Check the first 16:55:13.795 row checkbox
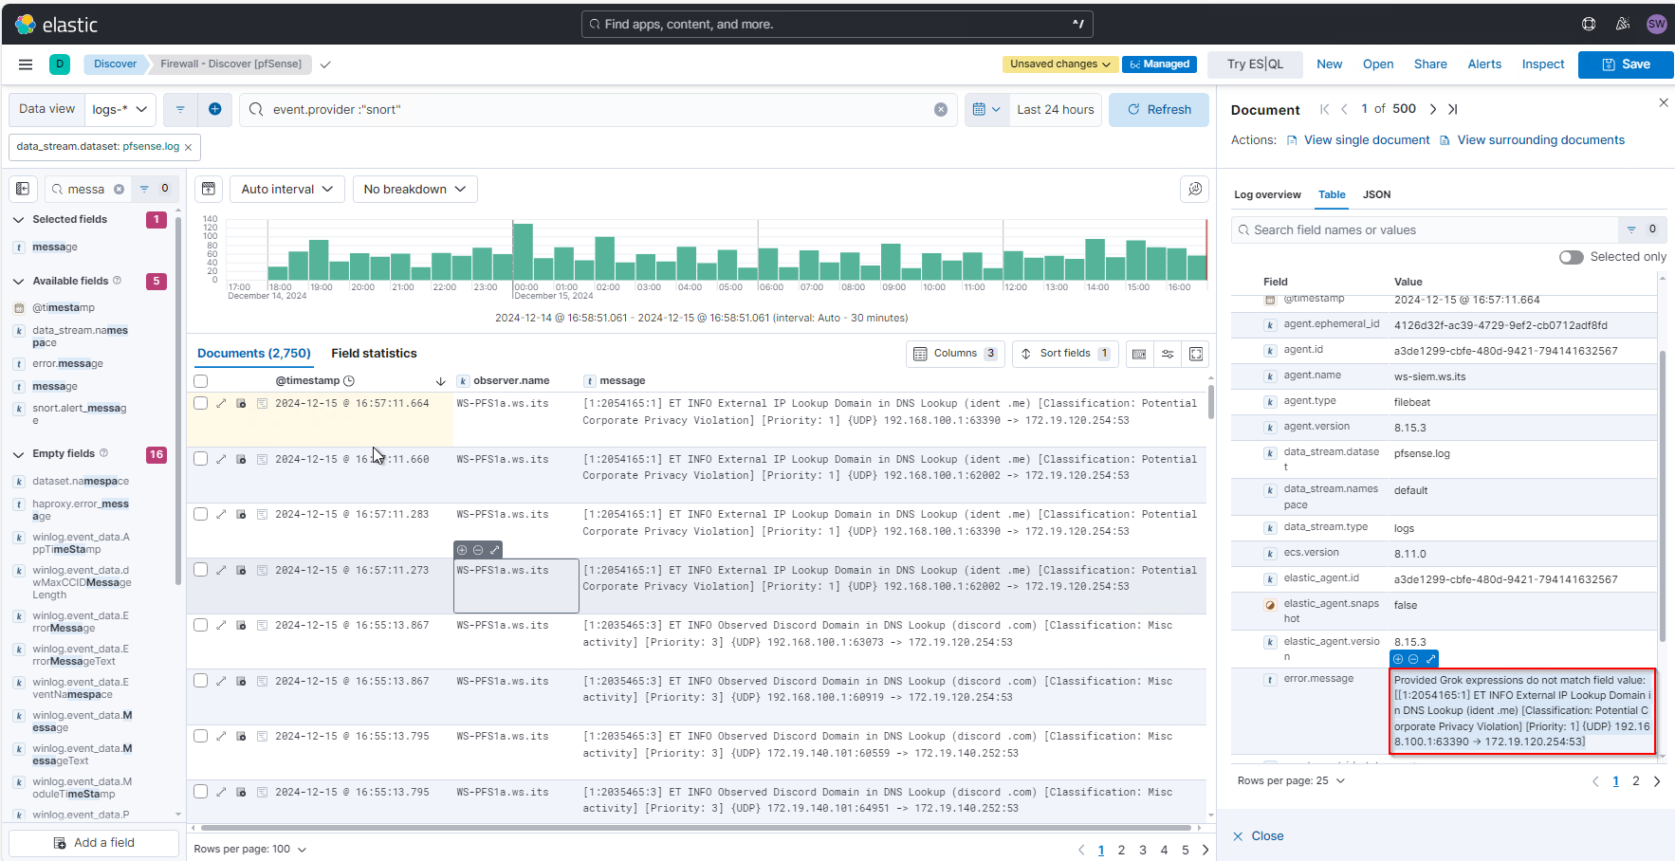Screen dimensions: 1675x861 pyautogui.click(x=200, y=736)
